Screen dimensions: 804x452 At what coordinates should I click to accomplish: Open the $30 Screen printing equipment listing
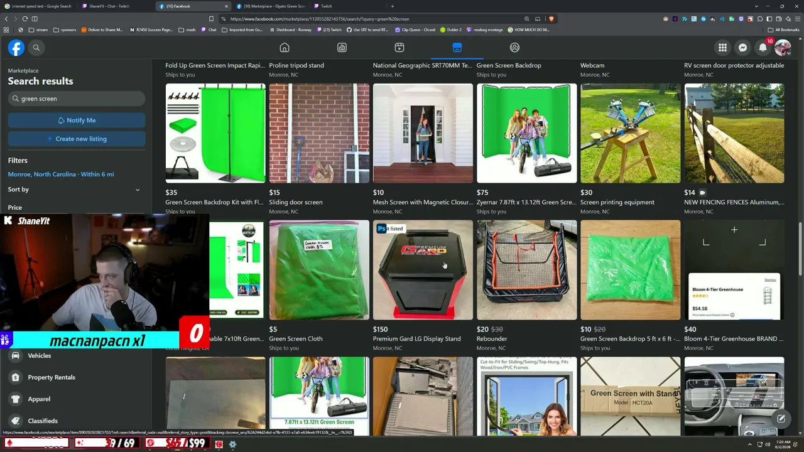point(630,149)
